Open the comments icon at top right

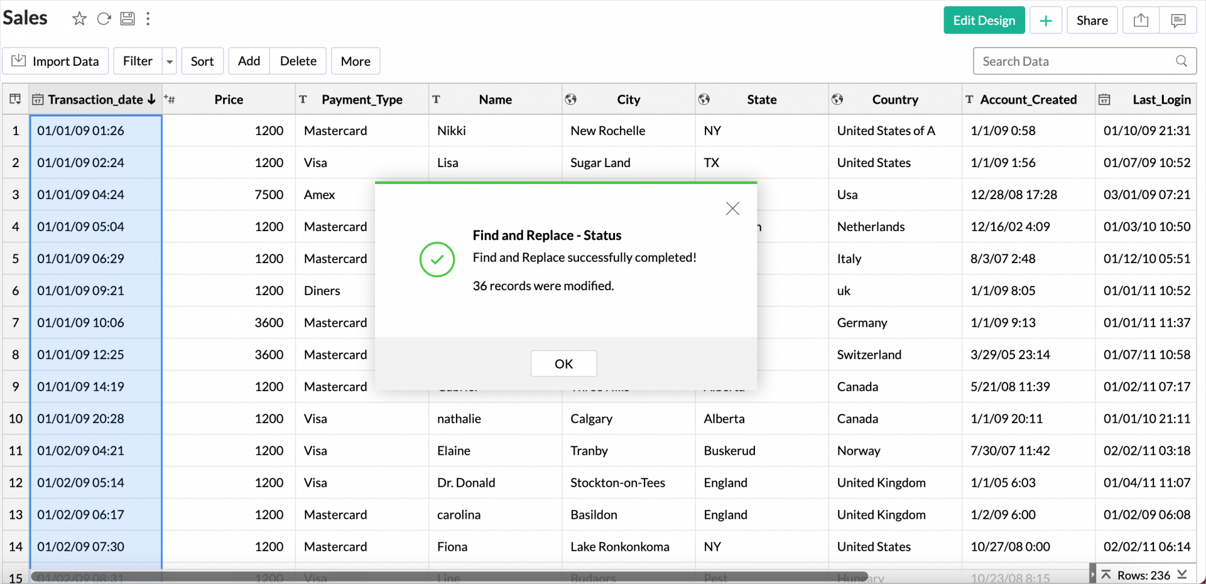pos(1178,21)
